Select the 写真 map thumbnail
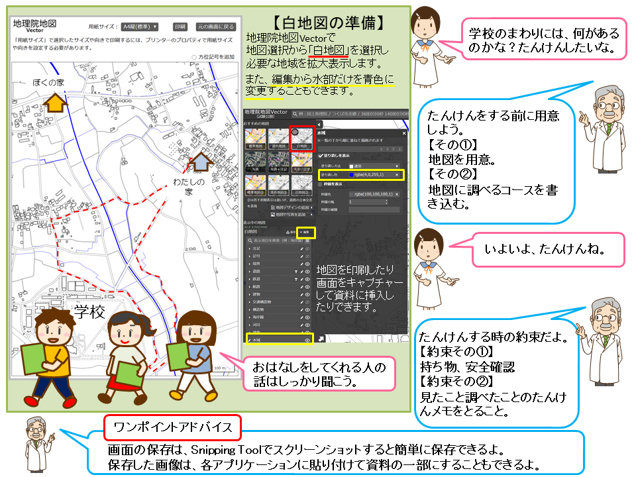Viewport: 636px width, 477px height. coord(256,162)
